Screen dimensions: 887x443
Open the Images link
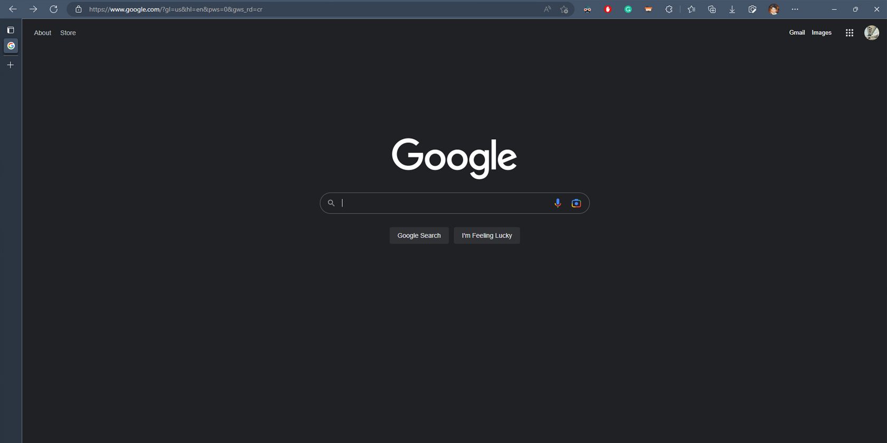(822, 33)
